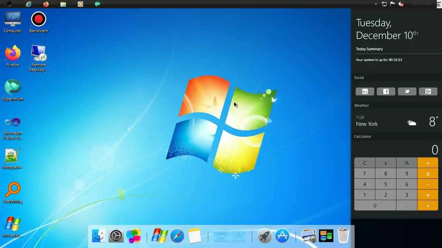This screenshot has width=442, height=248.
Task: Click the Facebook social button
Action: point(386,91)
